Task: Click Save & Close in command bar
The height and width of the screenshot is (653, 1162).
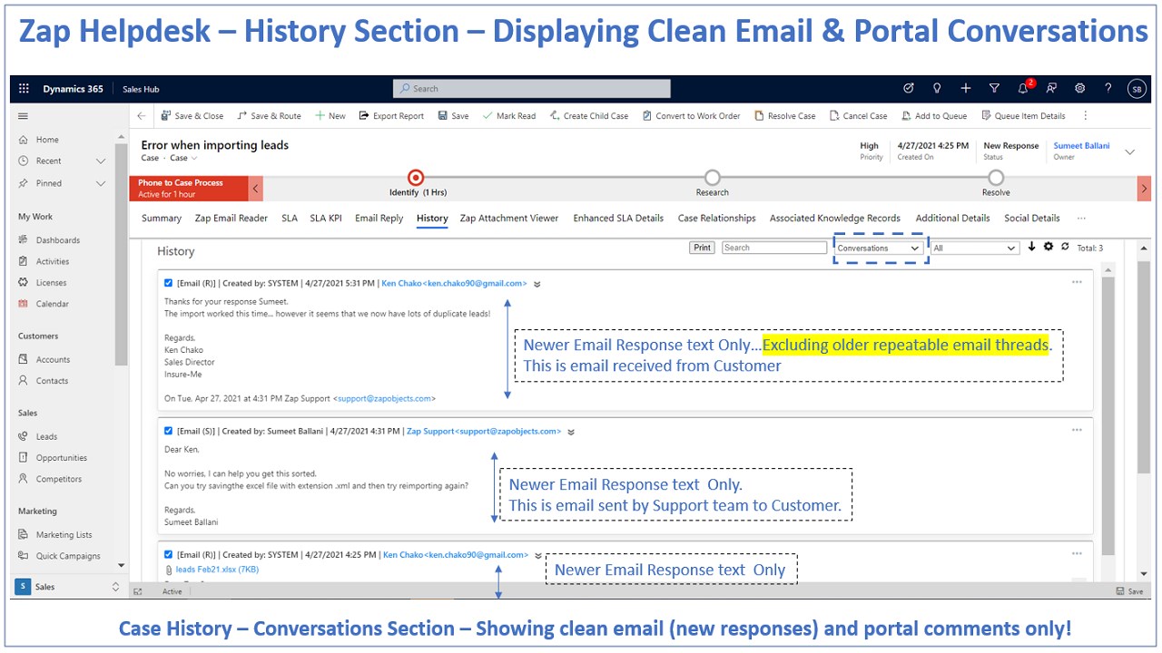Action: coord(192,116)
